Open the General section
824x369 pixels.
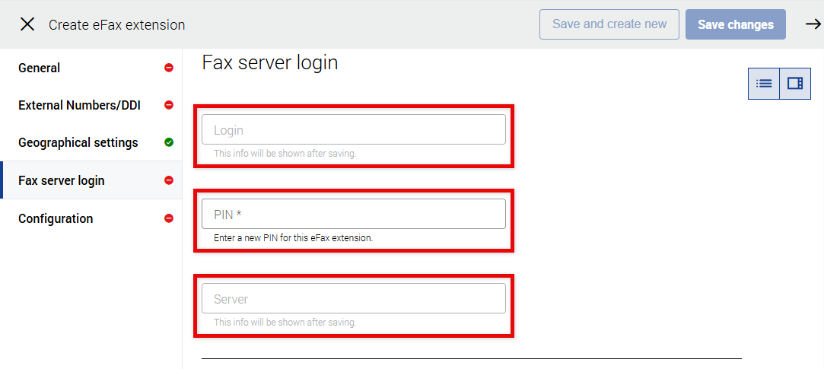coord(40,68)
